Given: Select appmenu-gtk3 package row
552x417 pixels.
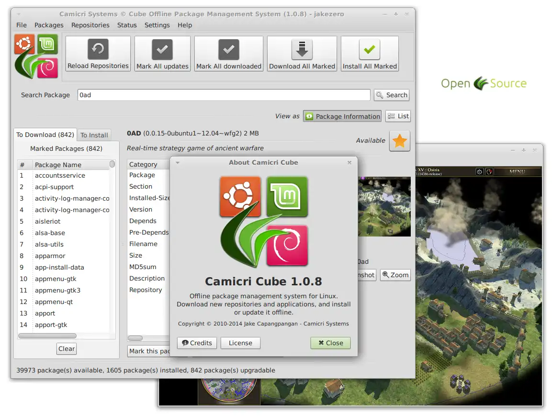Looking at the screenshot, I should coord(64,291).
